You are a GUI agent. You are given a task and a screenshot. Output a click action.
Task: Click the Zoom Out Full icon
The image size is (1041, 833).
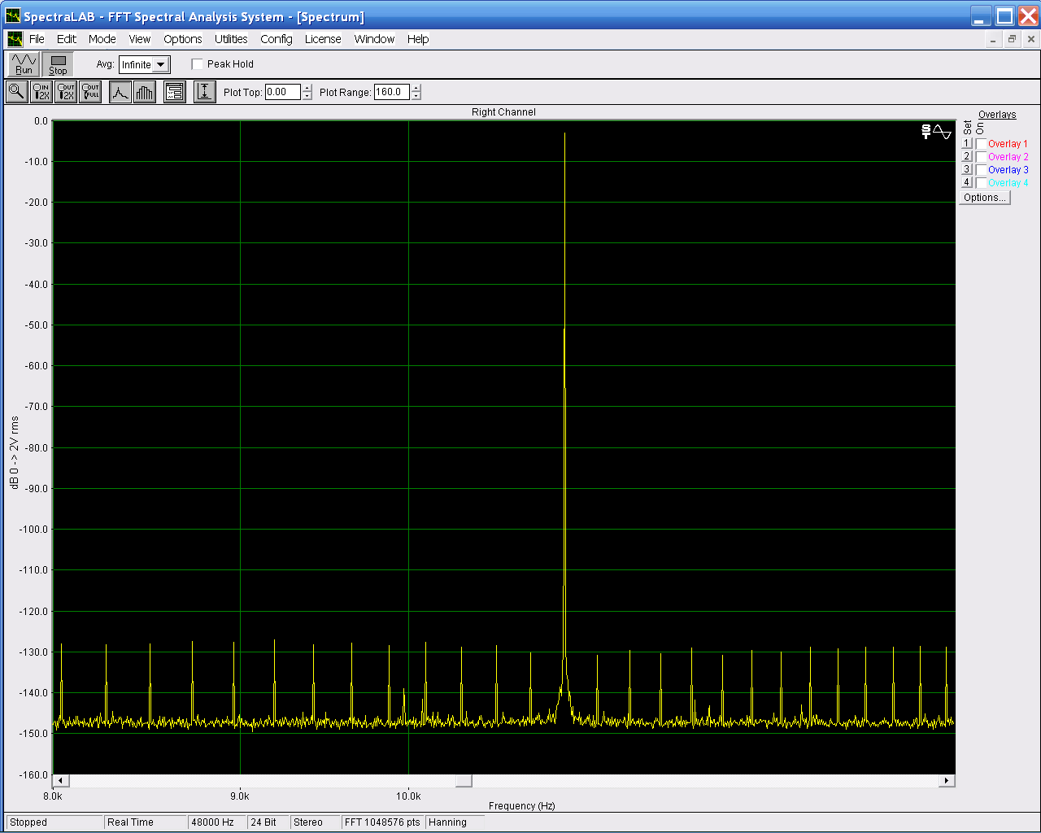[90, 92]
